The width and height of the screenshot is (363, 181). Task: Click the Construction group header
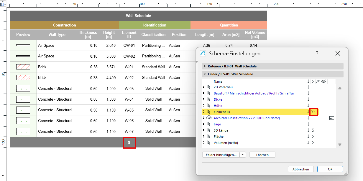(x=64, y=25)
